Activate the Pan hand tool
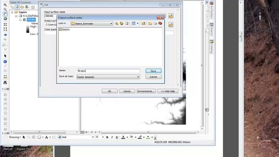279x157 pixels. pyautogui.click(x=5, y=14)
